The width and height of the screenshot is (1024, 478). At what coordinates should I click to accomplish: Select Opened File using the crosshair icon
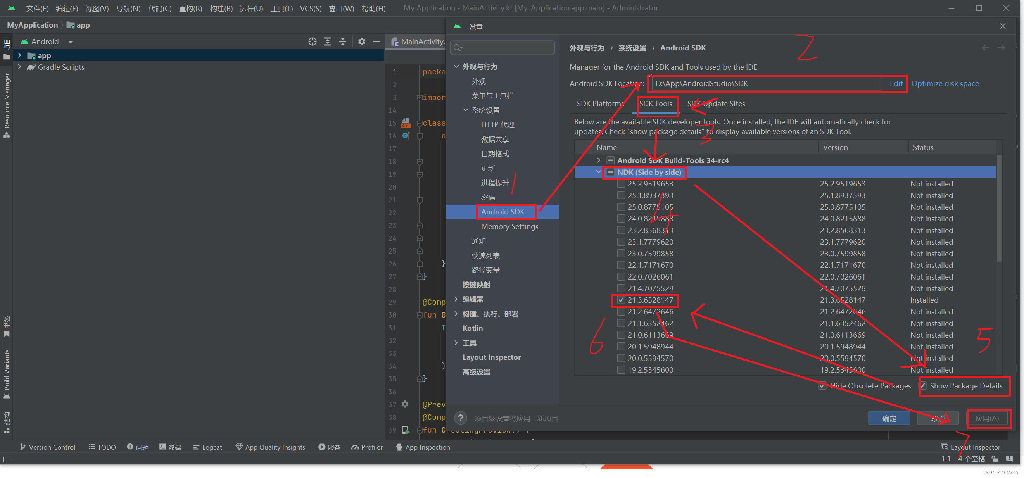312,41
